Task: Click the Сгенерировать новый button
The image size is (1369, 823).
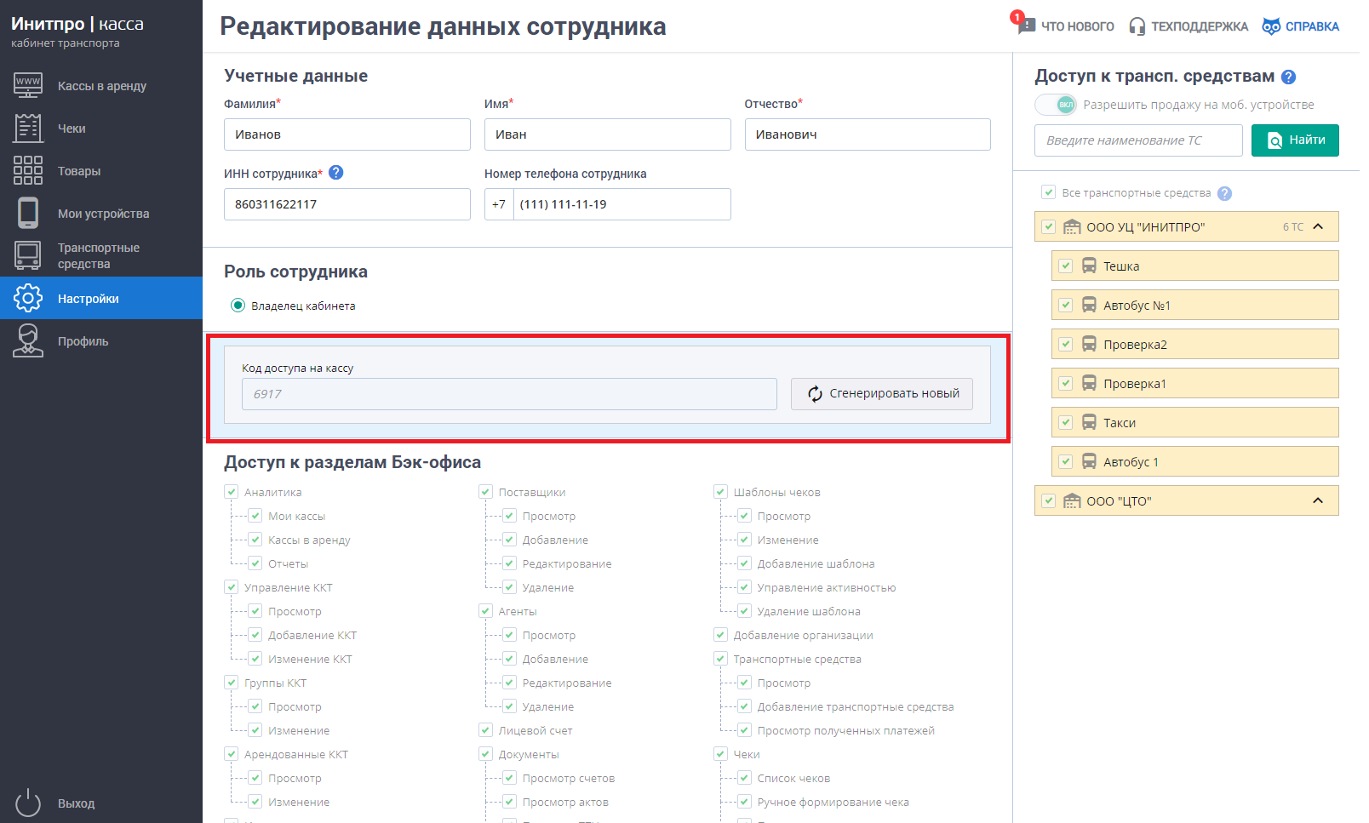Action: pos(882,394)
